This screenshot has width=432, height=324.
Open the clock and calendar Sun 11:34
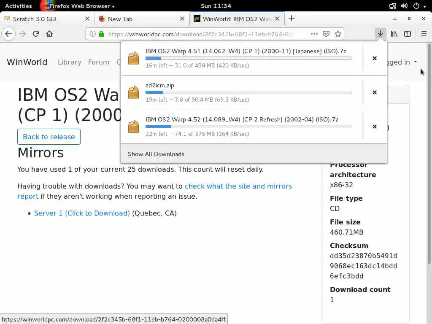216,6
